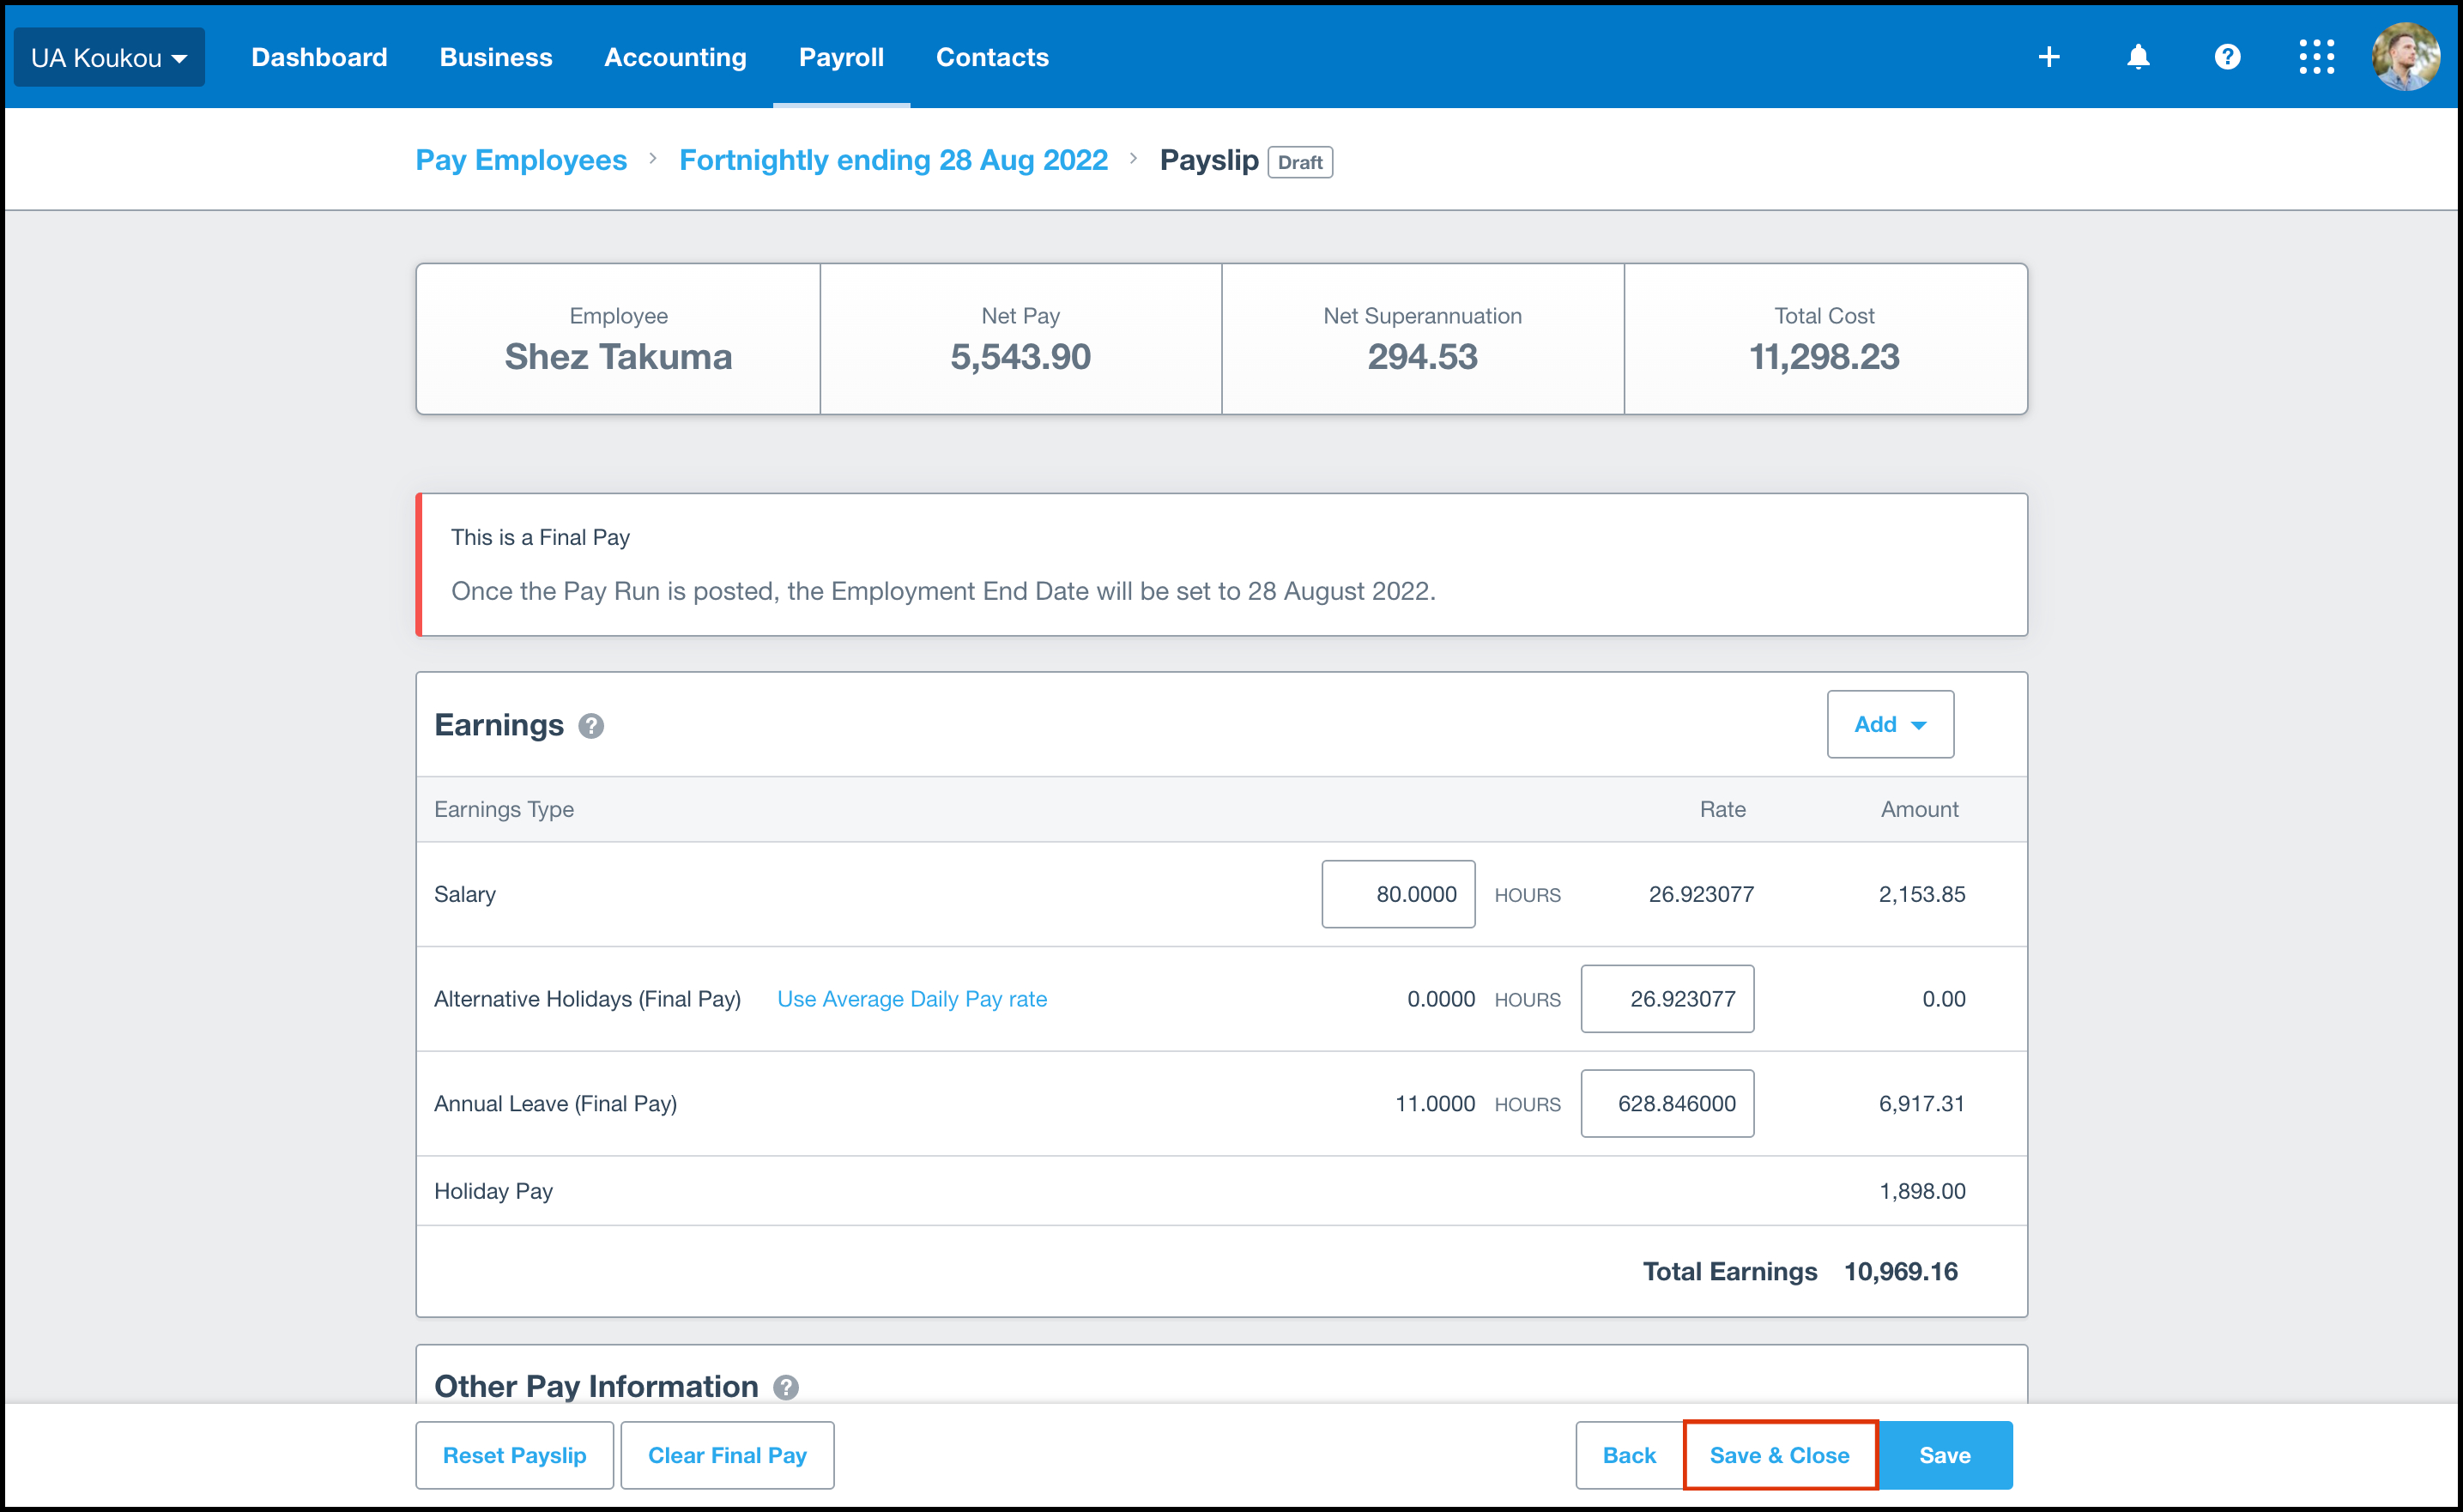
Task: Open the app launcher grid icon
Action: 2316,57
